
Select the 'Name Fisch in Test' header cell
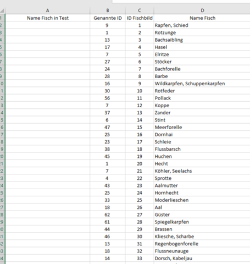(x=48, y=18)
